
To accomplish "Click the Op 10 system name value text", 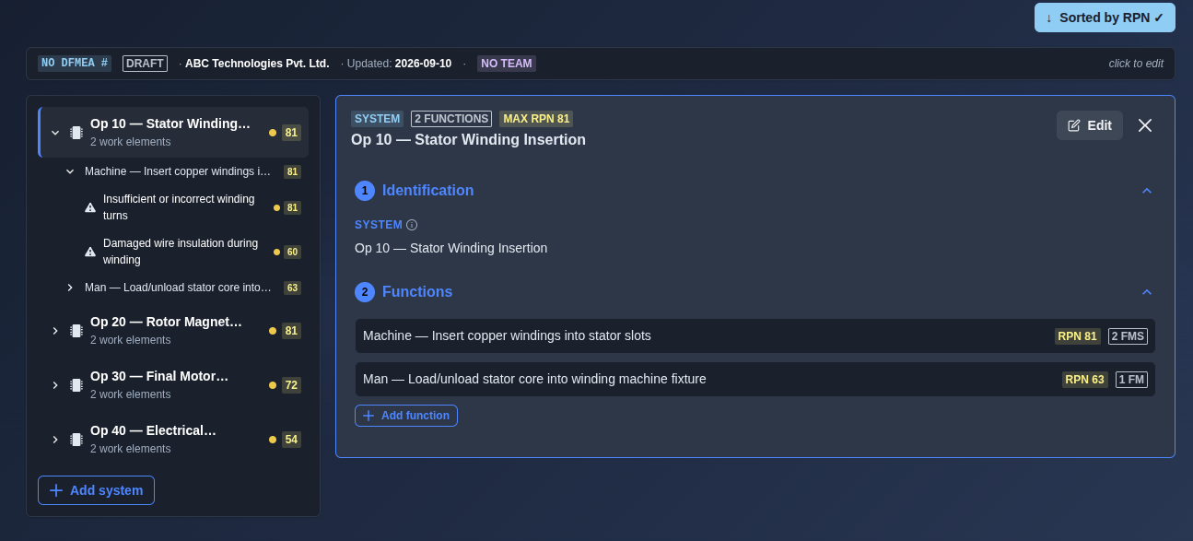I will click(450, 248).
